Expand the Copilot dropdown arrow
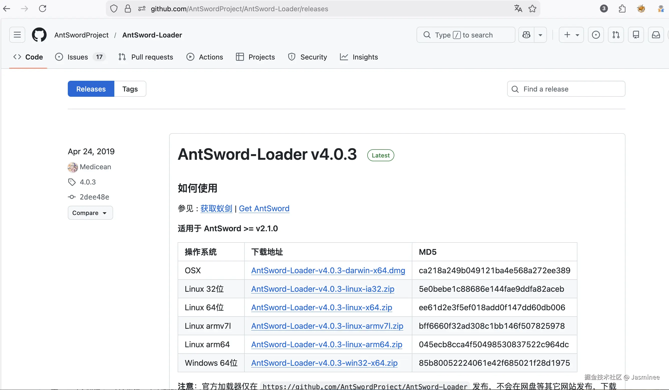Image resolution: width=669 pixels, height=390 pixels. coord(540,35)
